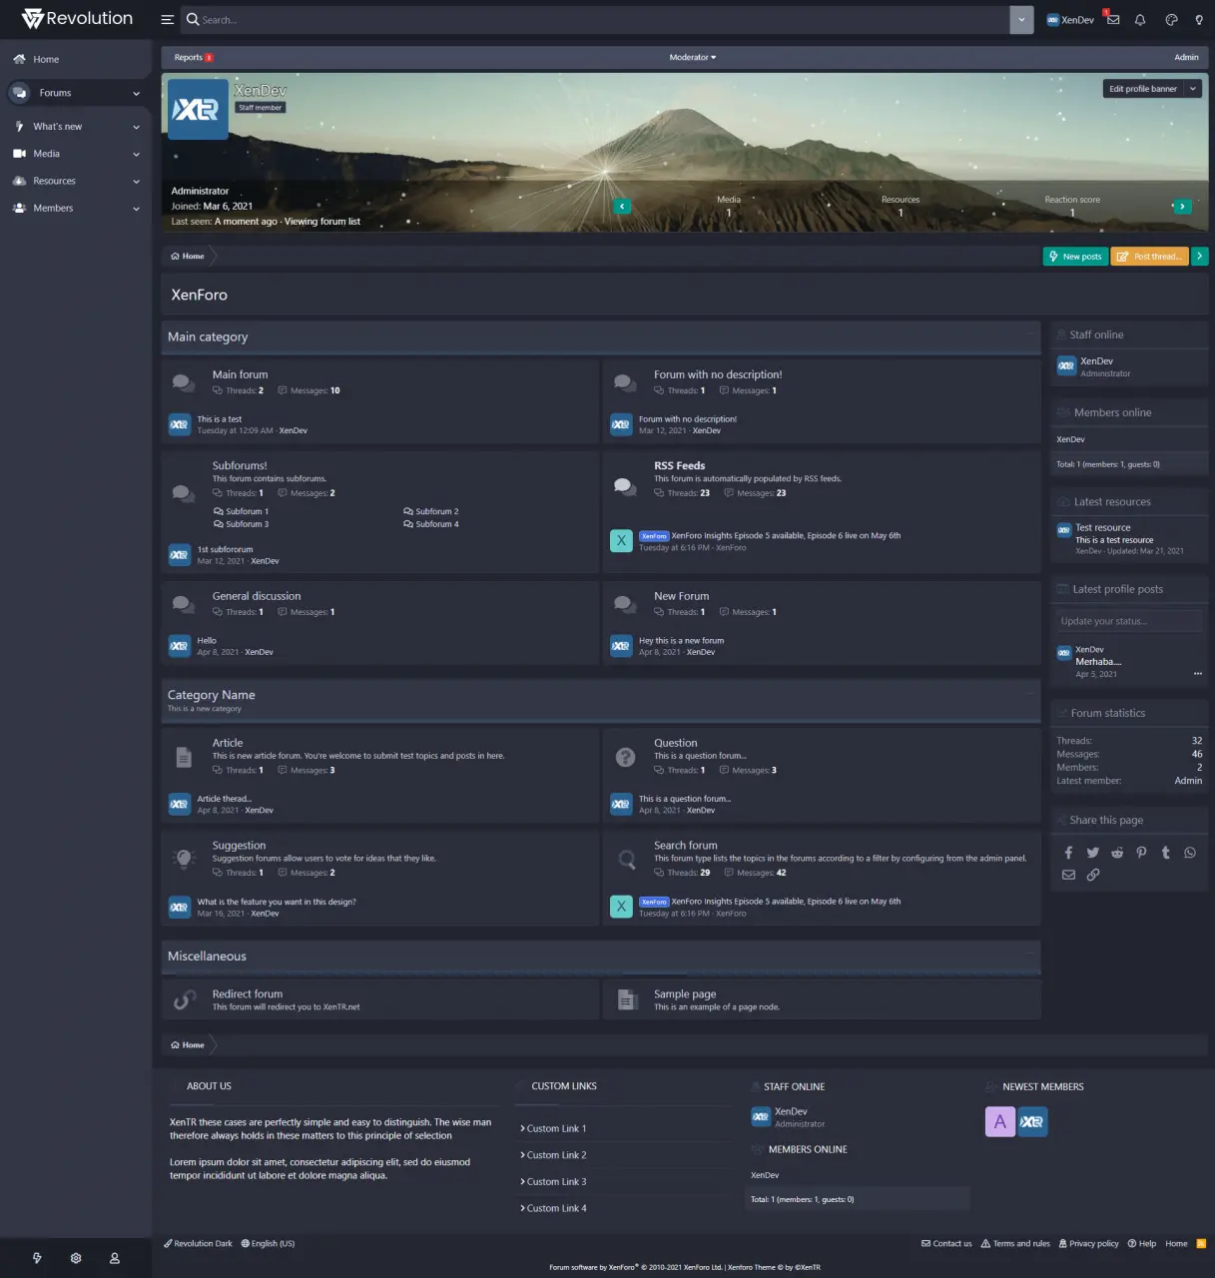The width and height of the screenshot is (1215, 1278).
Task: Select Media in the left sidebar
Action: 47,154
